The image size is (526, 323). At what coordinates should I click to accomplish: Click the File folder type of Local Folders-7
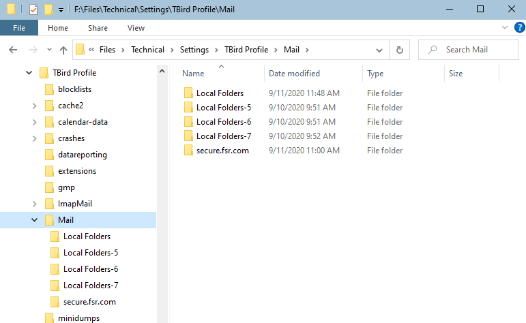point(385,136)
